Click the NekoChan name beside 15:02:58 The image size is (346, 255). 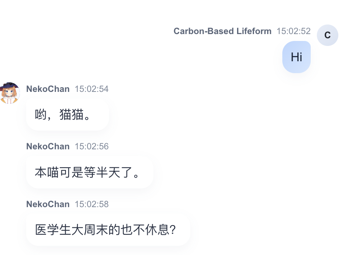point(48,204)
